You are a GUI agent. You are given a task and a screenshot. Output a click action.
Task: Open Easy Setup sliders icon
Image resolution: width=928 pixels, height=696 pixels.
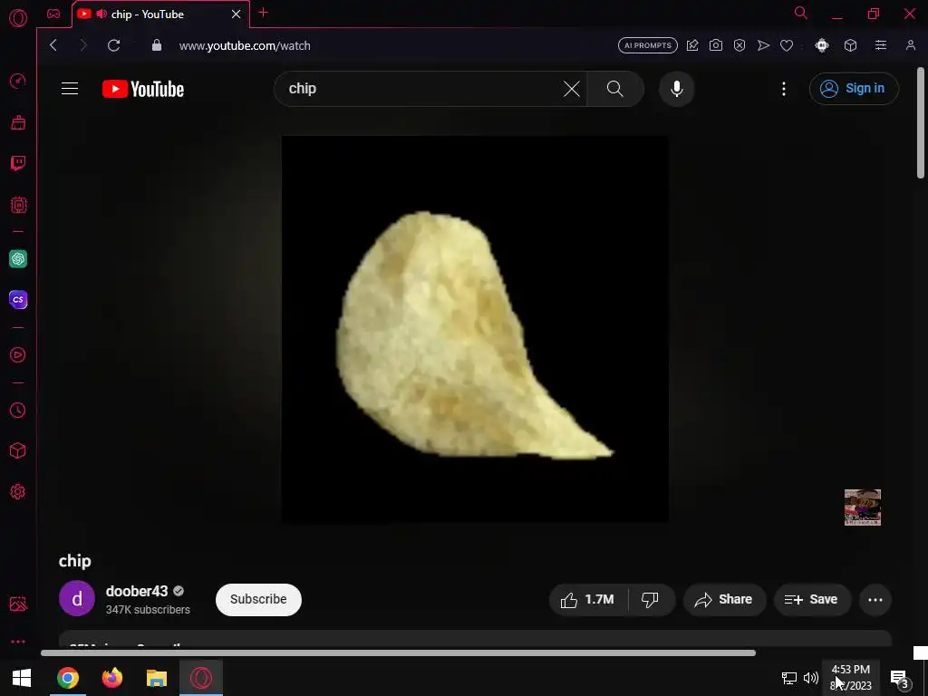coord(881,45)
